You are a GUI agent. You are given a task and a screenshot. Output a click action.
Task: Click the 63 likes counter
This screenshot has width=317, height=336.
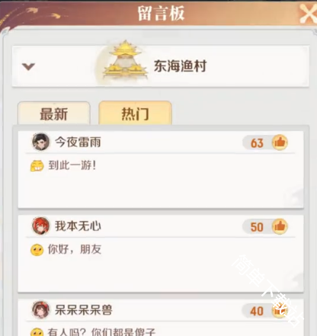tap(257, 143)
